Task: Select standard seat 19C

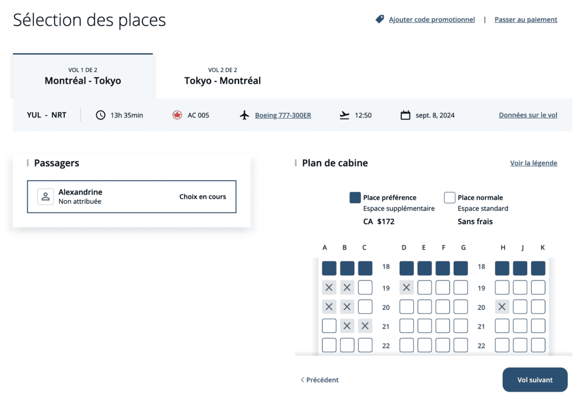Action: [365, 287]
